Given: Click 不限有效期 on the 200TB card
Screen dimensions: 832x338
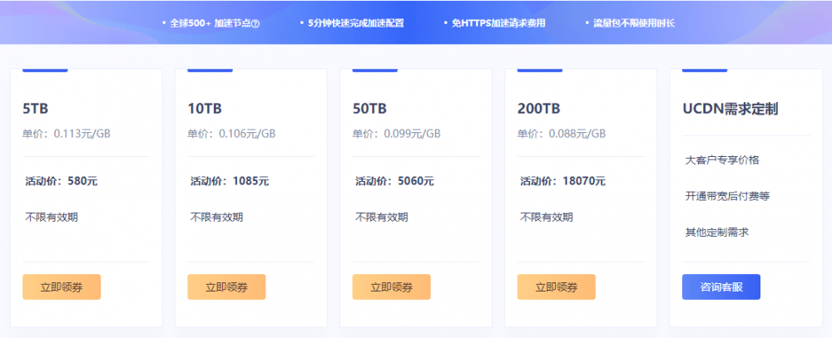Looking at the screenshot, I should [x=547, y=217].
